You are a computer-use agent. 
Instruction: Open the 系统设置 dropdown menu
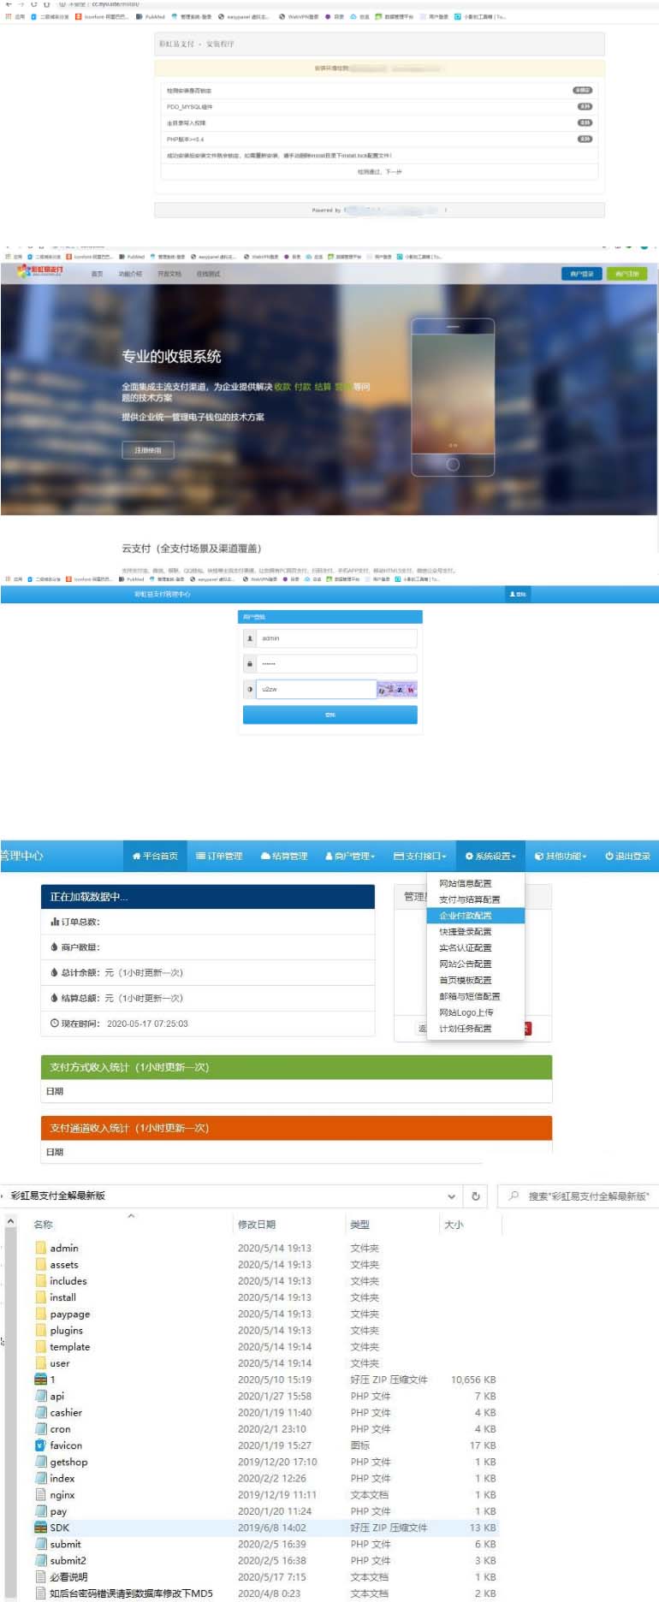[x=490, y=856]
